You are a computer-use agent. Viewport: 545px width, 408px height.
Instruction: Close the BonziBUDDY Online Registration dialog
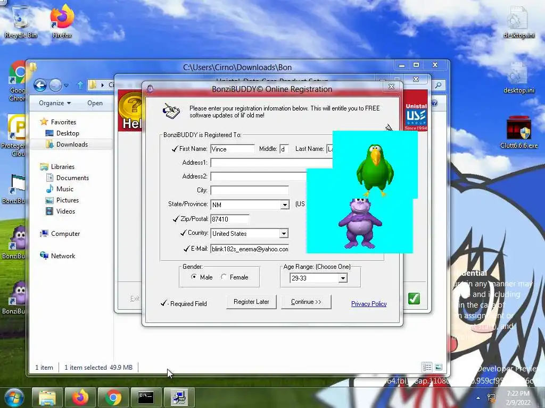pyautogui.click(x=391, y=87)
